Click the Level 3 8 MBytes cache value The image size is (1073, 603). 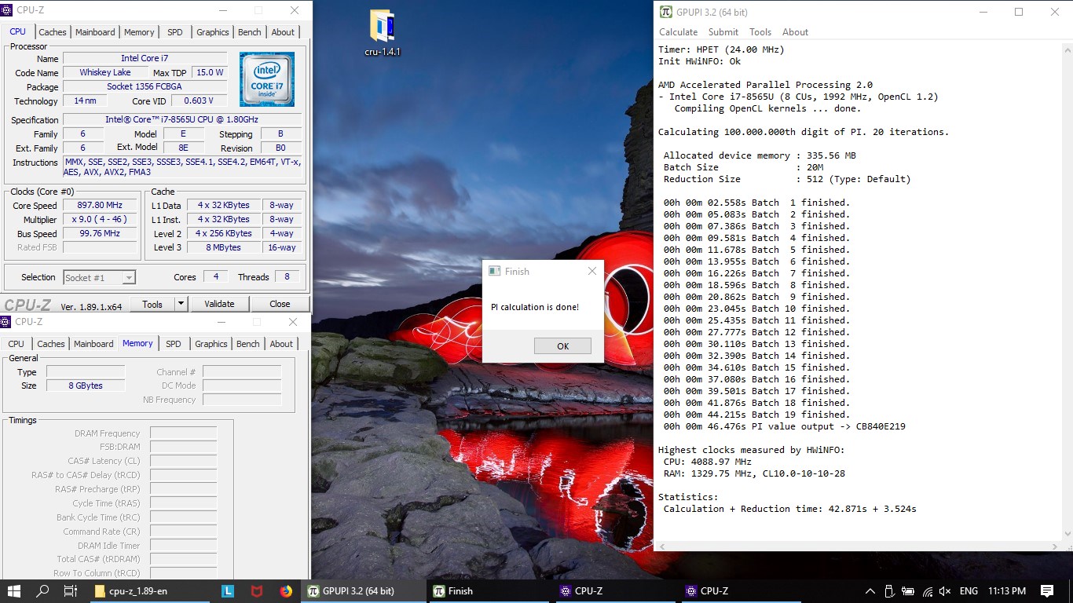tap(224, 247)
